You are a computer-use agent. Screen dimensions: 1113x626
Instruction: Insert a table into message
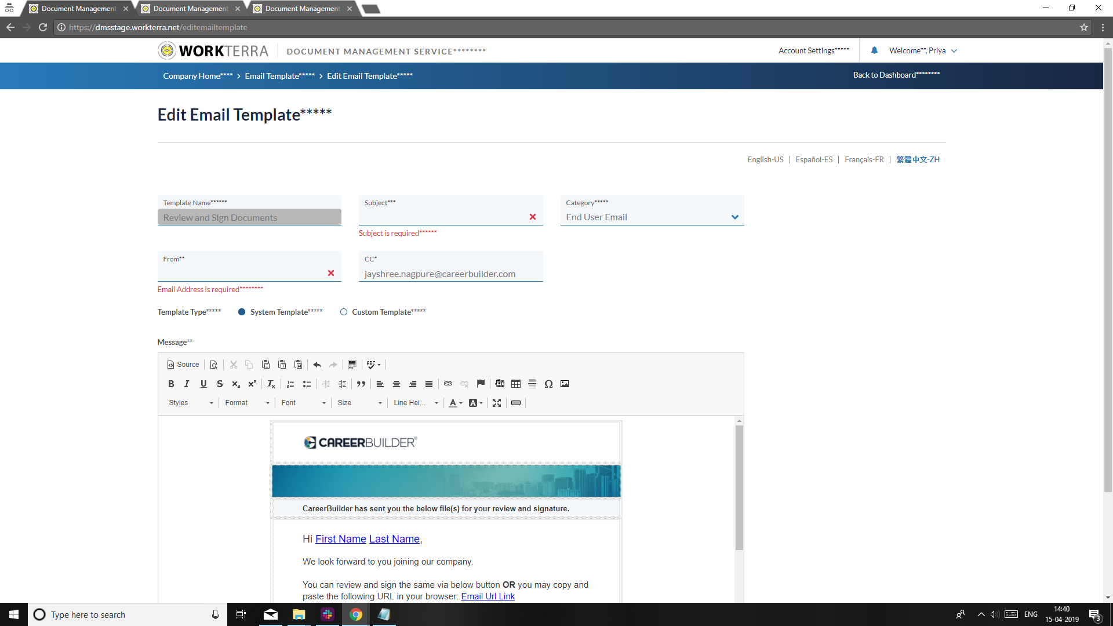(516, 384)
